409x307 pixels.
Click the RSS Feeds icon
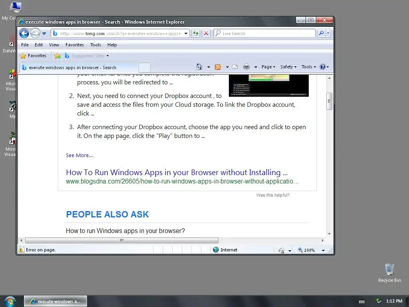[218, 67]
